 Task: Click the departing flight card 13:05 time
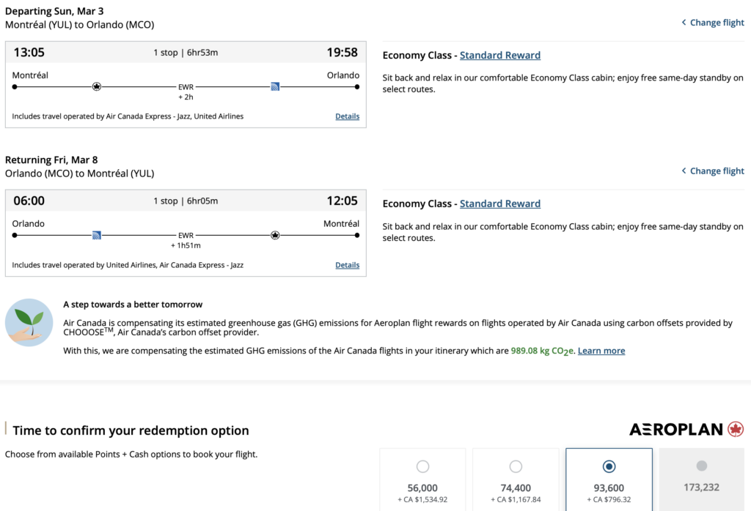click(x=29, y=53)
